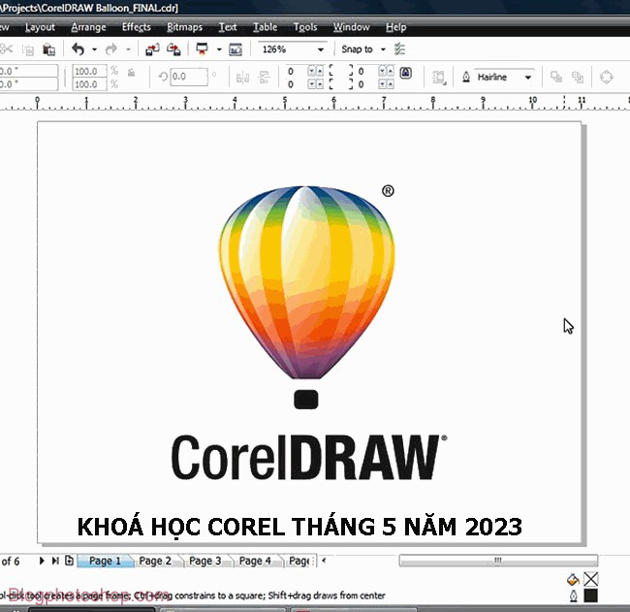630x612 pixels.
Task: Jump to last page arrow icon
Action: [55, 561]
